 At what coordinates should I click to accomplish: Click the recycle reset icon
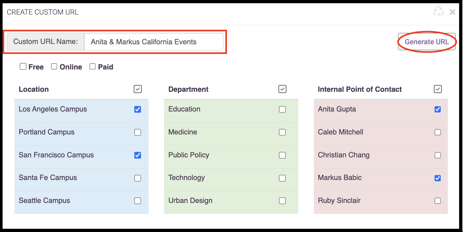point(438,12)
